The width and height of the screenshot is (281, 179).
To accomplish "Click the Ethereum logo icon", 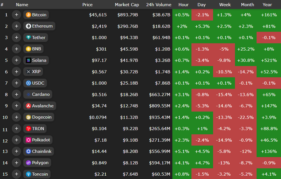I will click(28, 26).
